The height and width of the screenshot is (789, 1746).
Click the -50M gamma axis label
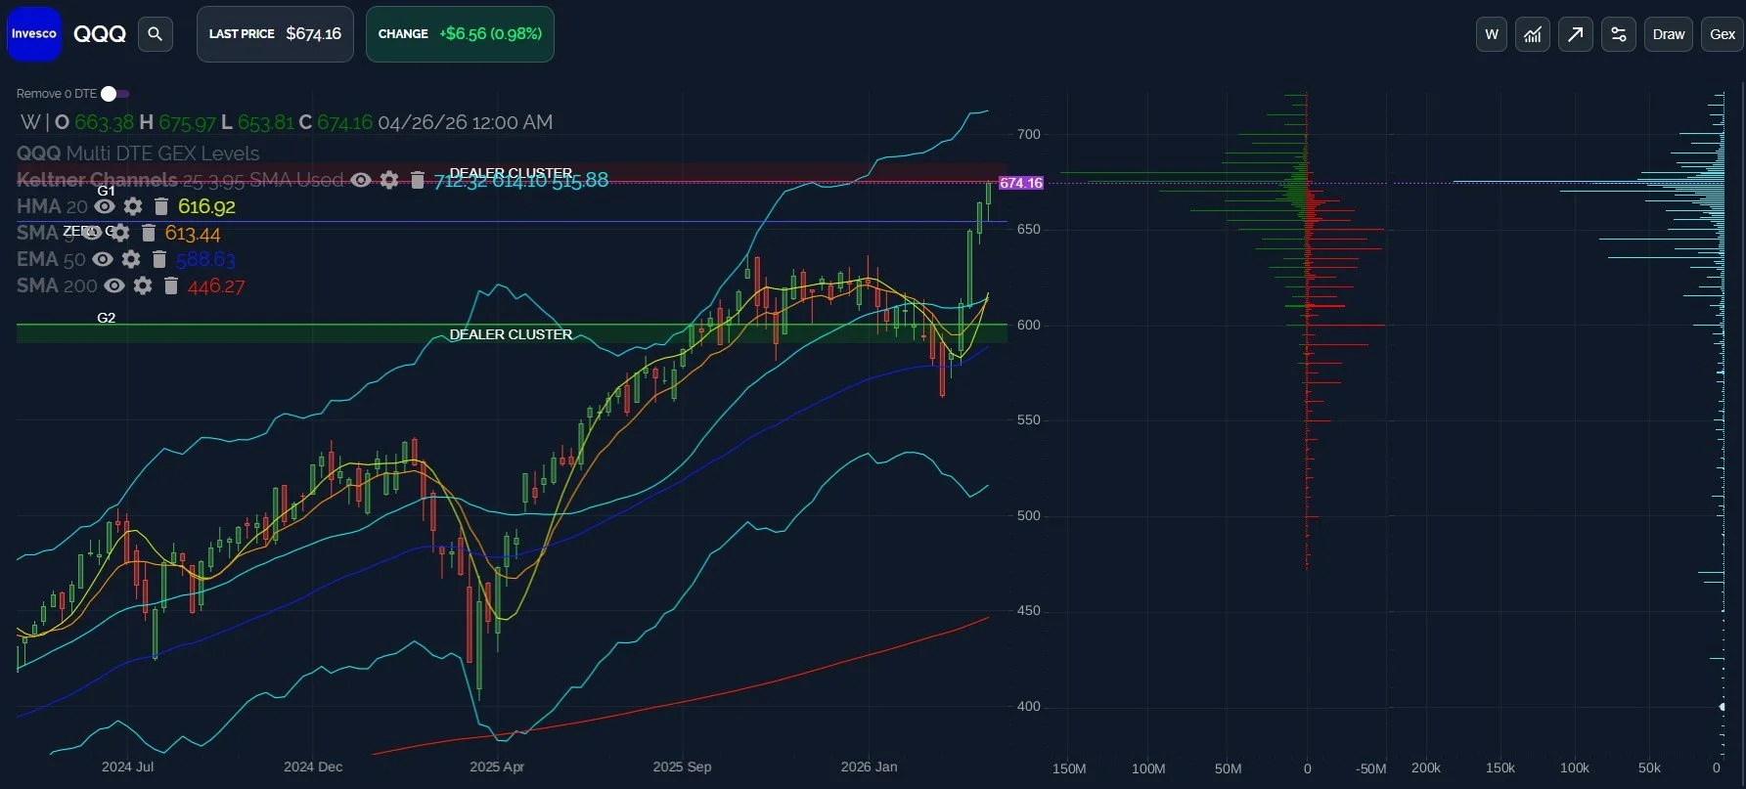click(1370, 768)
